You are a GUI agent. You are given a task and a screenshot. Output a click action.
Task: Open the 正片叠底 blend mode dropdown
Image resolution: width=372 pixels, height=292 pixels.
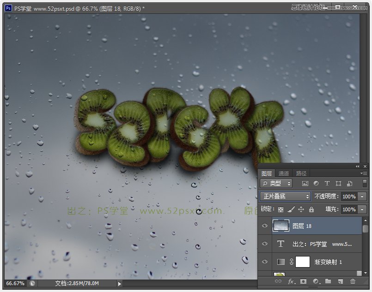[286, 197]
